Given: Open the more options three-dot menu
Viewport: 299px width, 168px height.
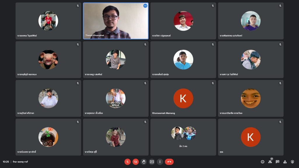Looking at the screenshot, I should pyautogui.click(x=159, y=162).
